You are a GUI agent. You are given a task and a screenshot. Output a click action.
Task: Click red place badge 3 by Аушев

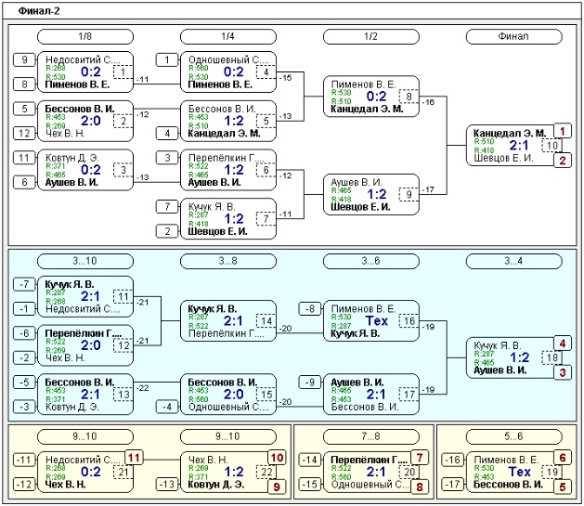click(x=563, y=372)
